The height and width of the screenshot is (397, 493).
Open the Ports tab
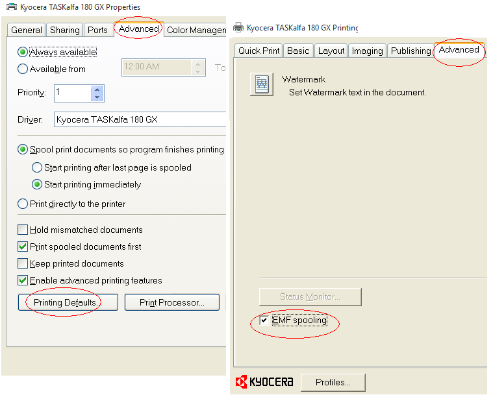pos(98,30)
